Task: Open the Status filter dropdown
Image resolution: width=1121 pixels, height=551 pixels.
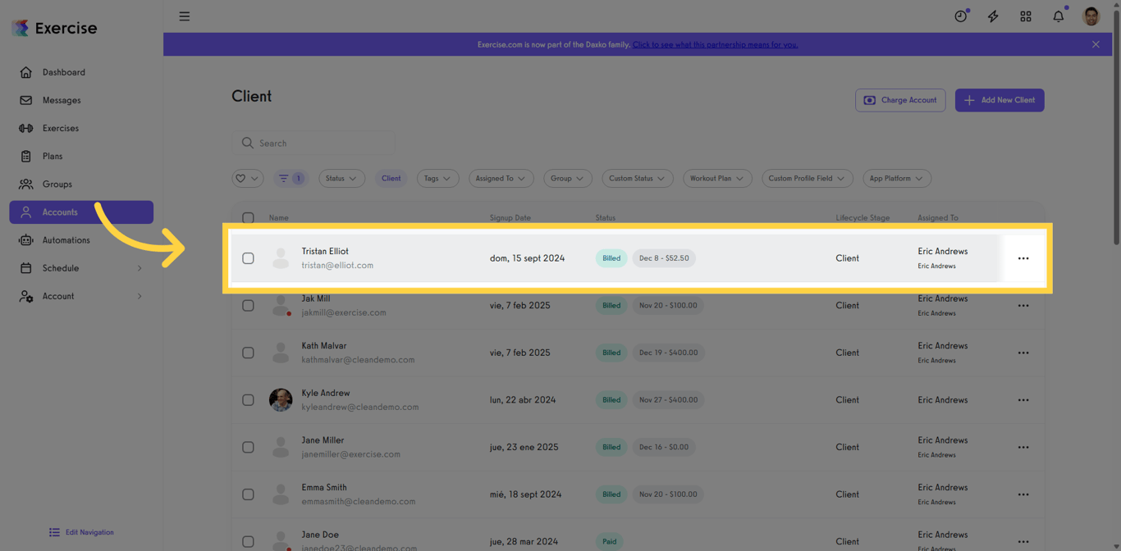Action: click(x=341, y=178)
